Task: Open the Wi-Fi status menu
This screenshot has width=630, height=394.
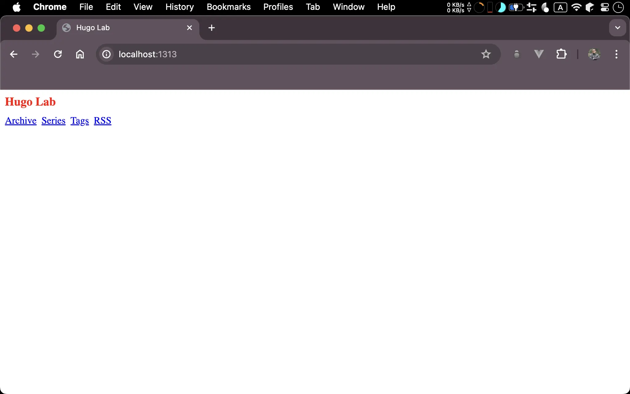Action: pyautogui.click(x=576, y=7)
